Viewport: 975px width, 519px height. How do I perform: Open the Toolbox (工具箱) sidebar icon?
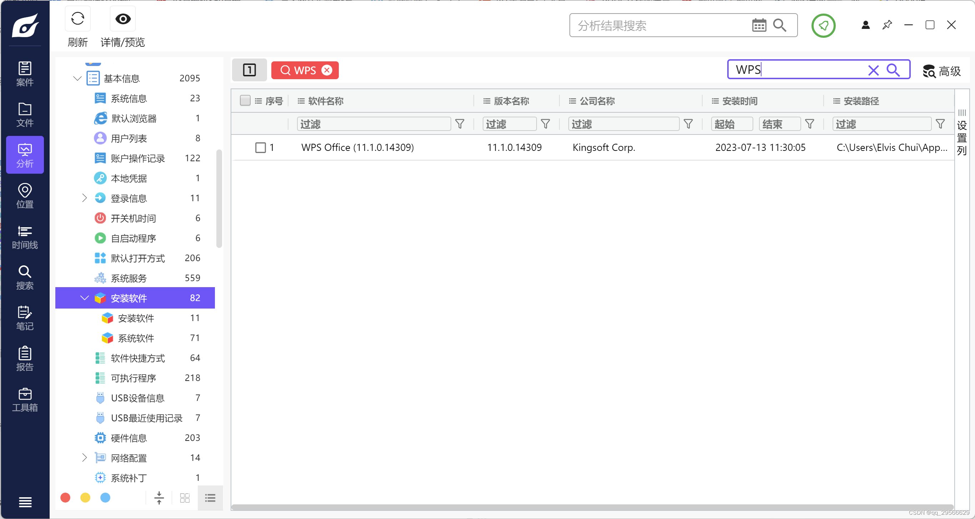tap(25, 399)
